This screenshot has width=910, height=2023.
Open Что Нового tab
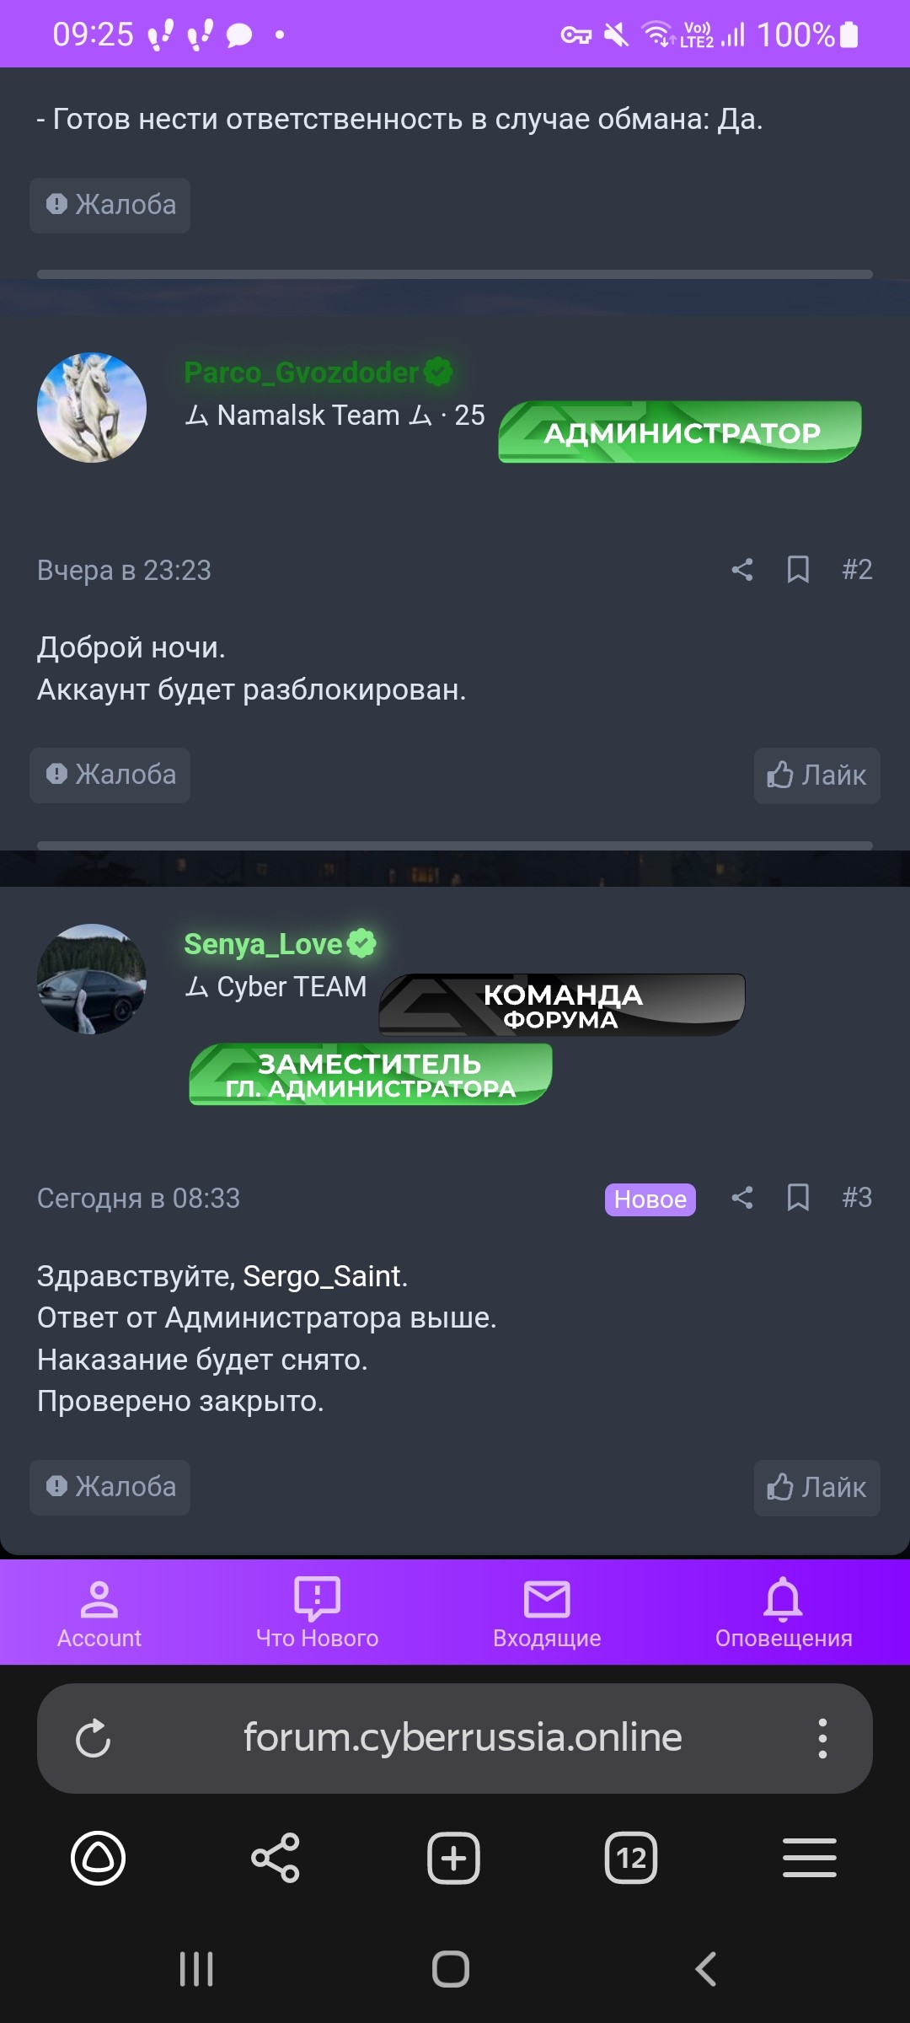(x=317, y=1614)
